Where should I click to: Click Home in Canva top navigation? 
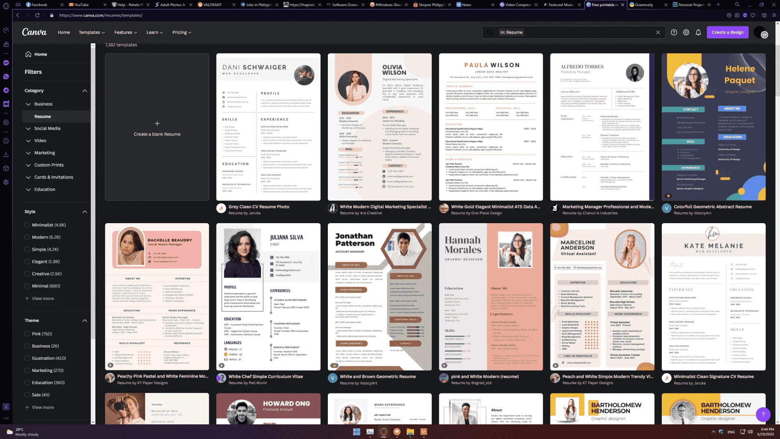point(64,33)
